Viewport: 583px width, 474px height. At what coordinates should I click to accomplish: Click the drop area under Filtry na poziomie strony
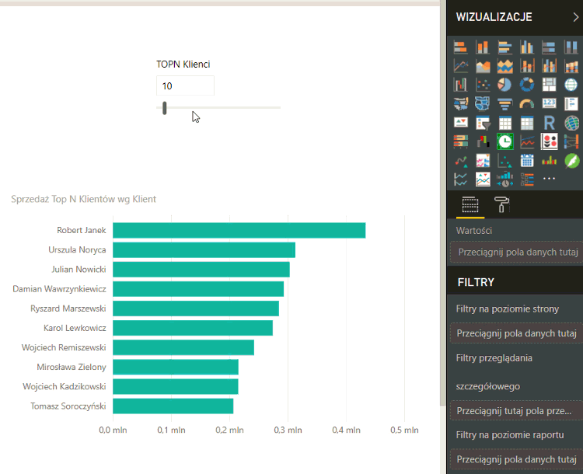point(515,333)
